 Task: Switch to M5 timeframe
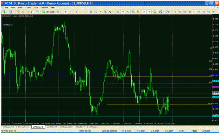(180, 12)
